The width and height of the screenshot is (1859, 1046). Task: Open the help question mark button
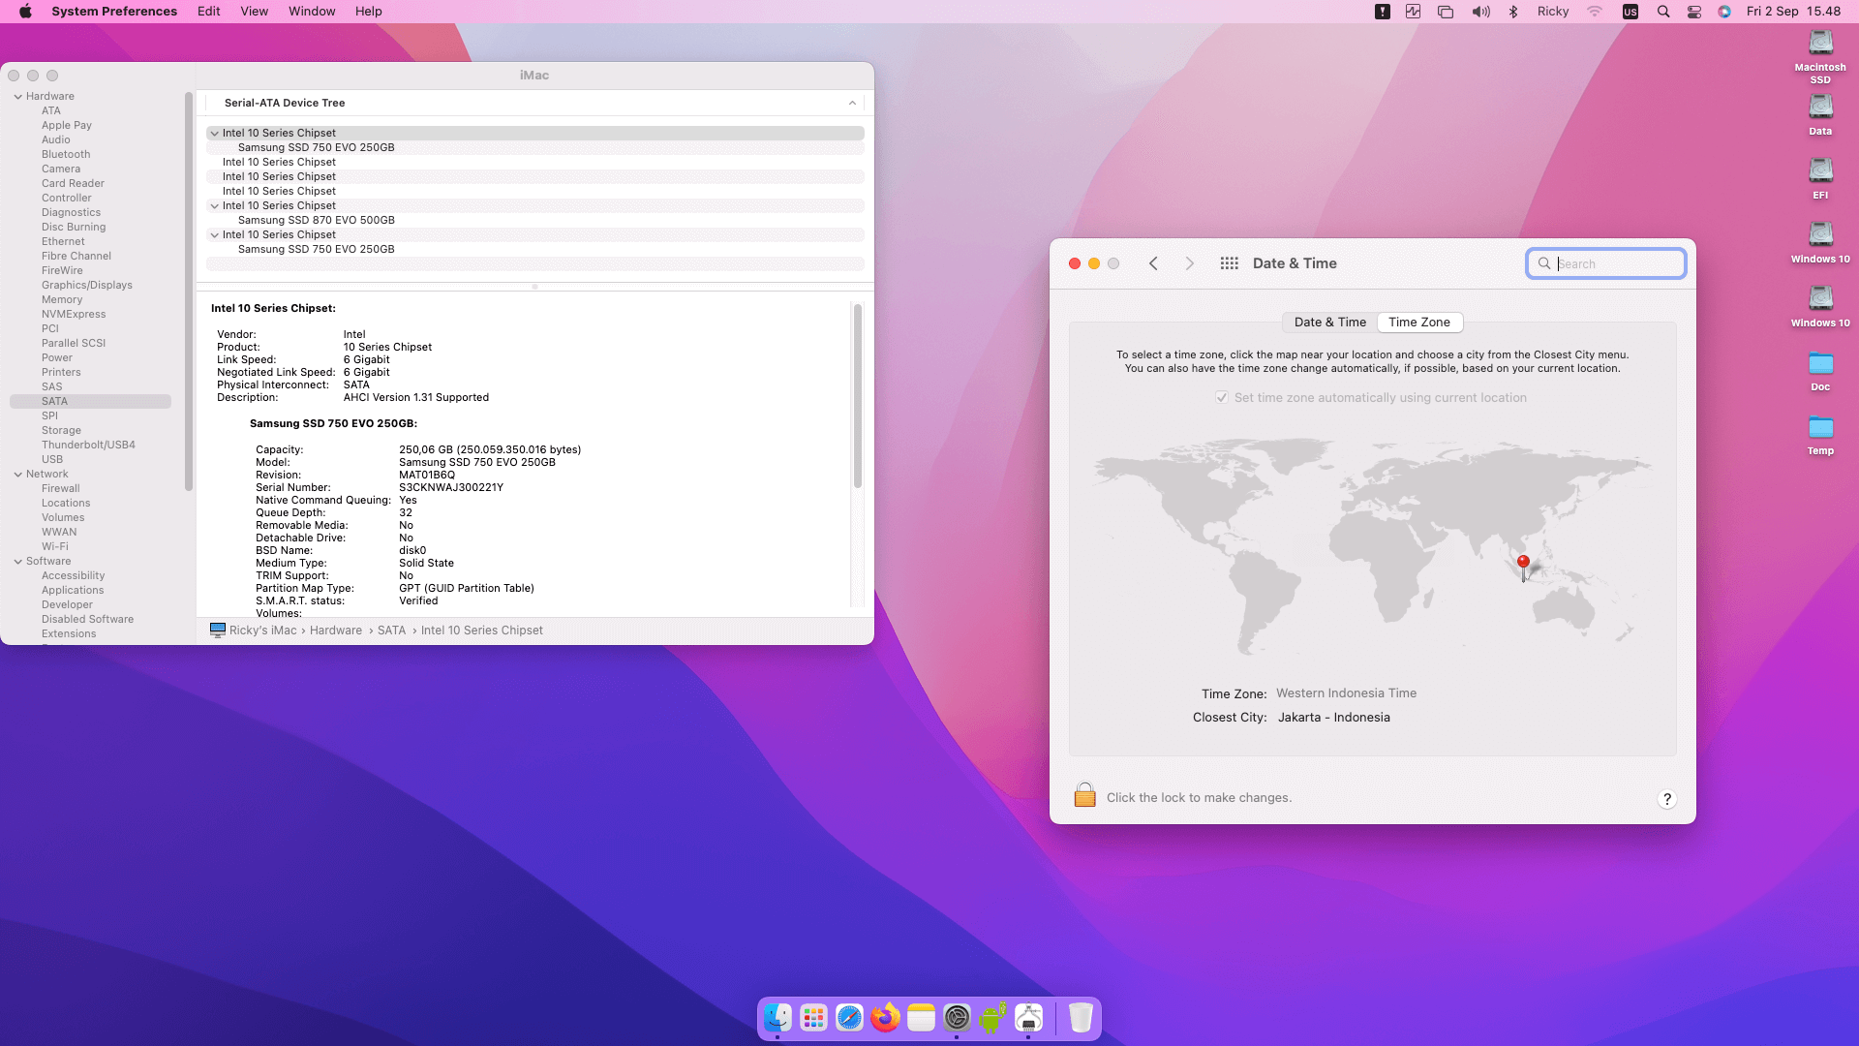[x=1666, y=799]
